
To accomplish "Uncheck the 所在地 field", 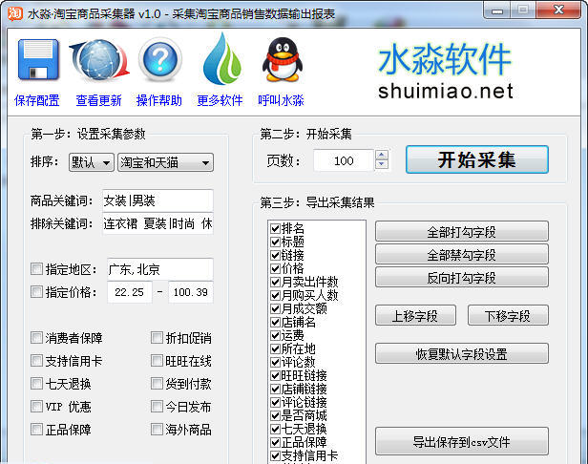I will click(275, 348).
